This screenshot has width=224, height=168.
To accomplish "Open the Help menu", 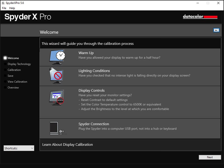I will coord(12,8).
